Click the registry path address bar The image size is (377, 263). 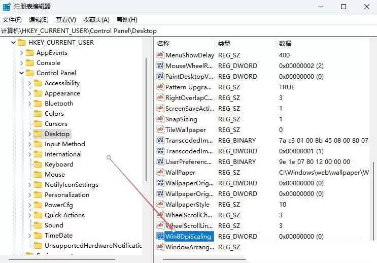[x=189, y=31]
